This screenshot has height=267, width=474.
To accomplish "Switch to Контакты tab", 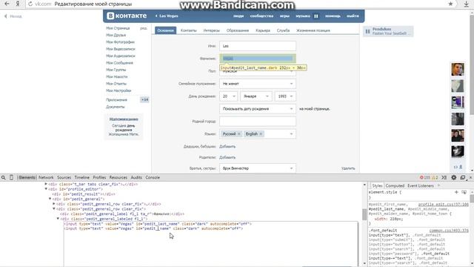I will click(189, 30).
